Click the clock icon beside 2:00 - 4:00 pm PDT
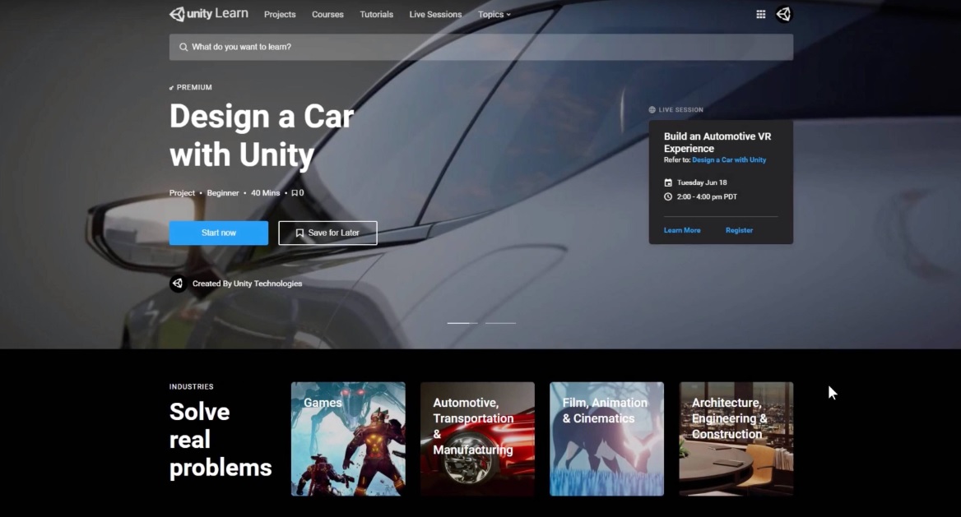 [x=668, y=196]
